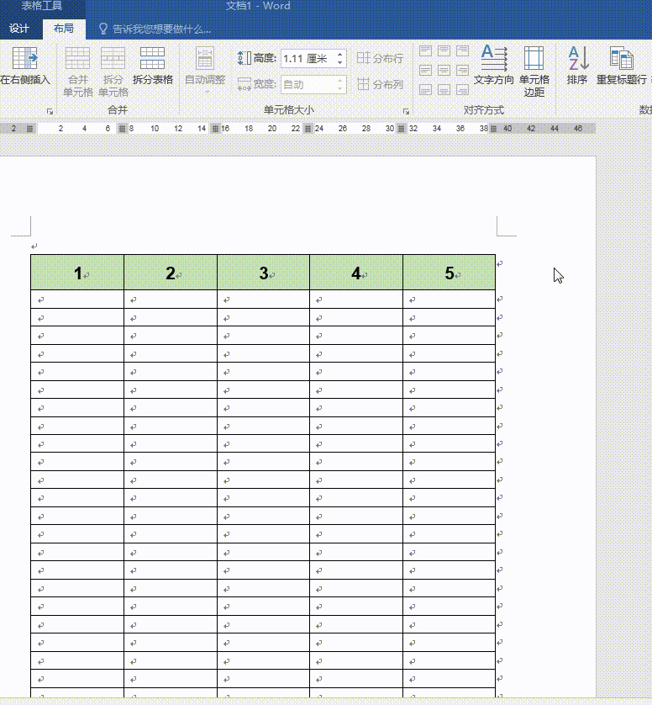Click the column width icon beside 宽度 label
Image resolution: width=652 pixels, height=705 pixels.
pos(244,84)
